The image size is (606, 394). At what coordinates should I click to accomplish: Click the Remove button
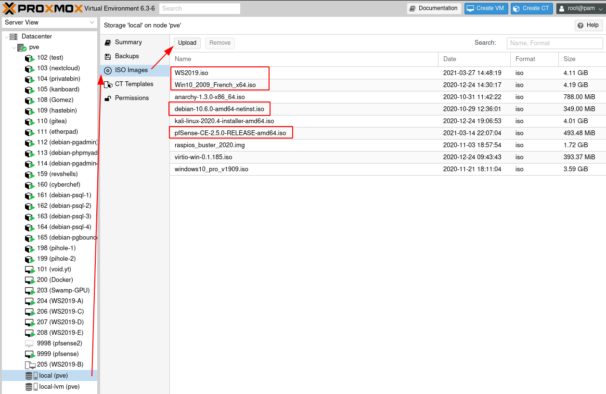220,43
